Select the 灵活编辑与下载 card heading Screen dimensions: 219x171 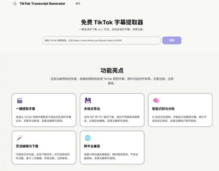pos(27,146)
